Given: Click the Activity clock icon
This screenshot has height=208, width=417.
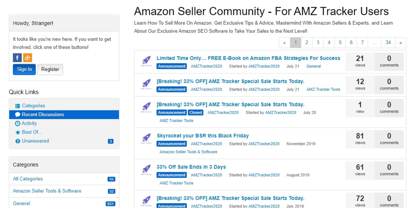Looking at the screenshot, I should (18, 123).
